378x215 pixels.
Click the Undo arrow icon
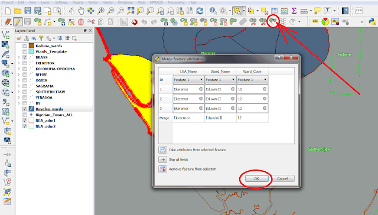144,22
